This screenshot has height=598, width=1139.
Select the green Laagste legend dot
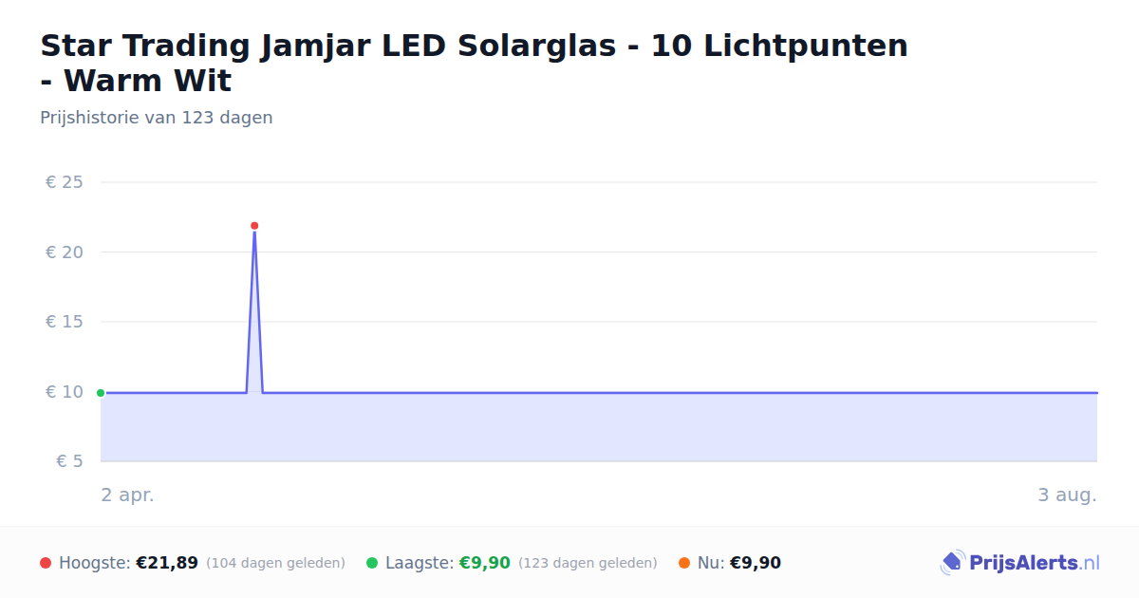(x=372, y=563)
